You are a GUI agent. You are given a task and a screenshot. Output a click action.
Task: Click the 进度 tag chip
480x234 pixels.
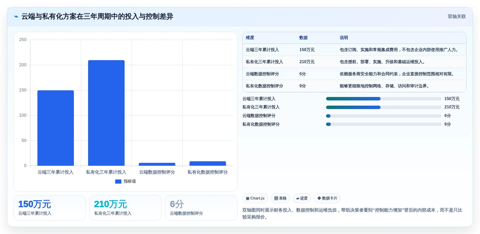coord(302,198)
